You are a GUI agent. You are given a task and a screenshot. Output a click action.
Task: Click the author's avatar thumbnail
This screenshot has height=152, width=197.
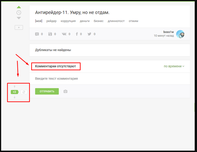180,34
